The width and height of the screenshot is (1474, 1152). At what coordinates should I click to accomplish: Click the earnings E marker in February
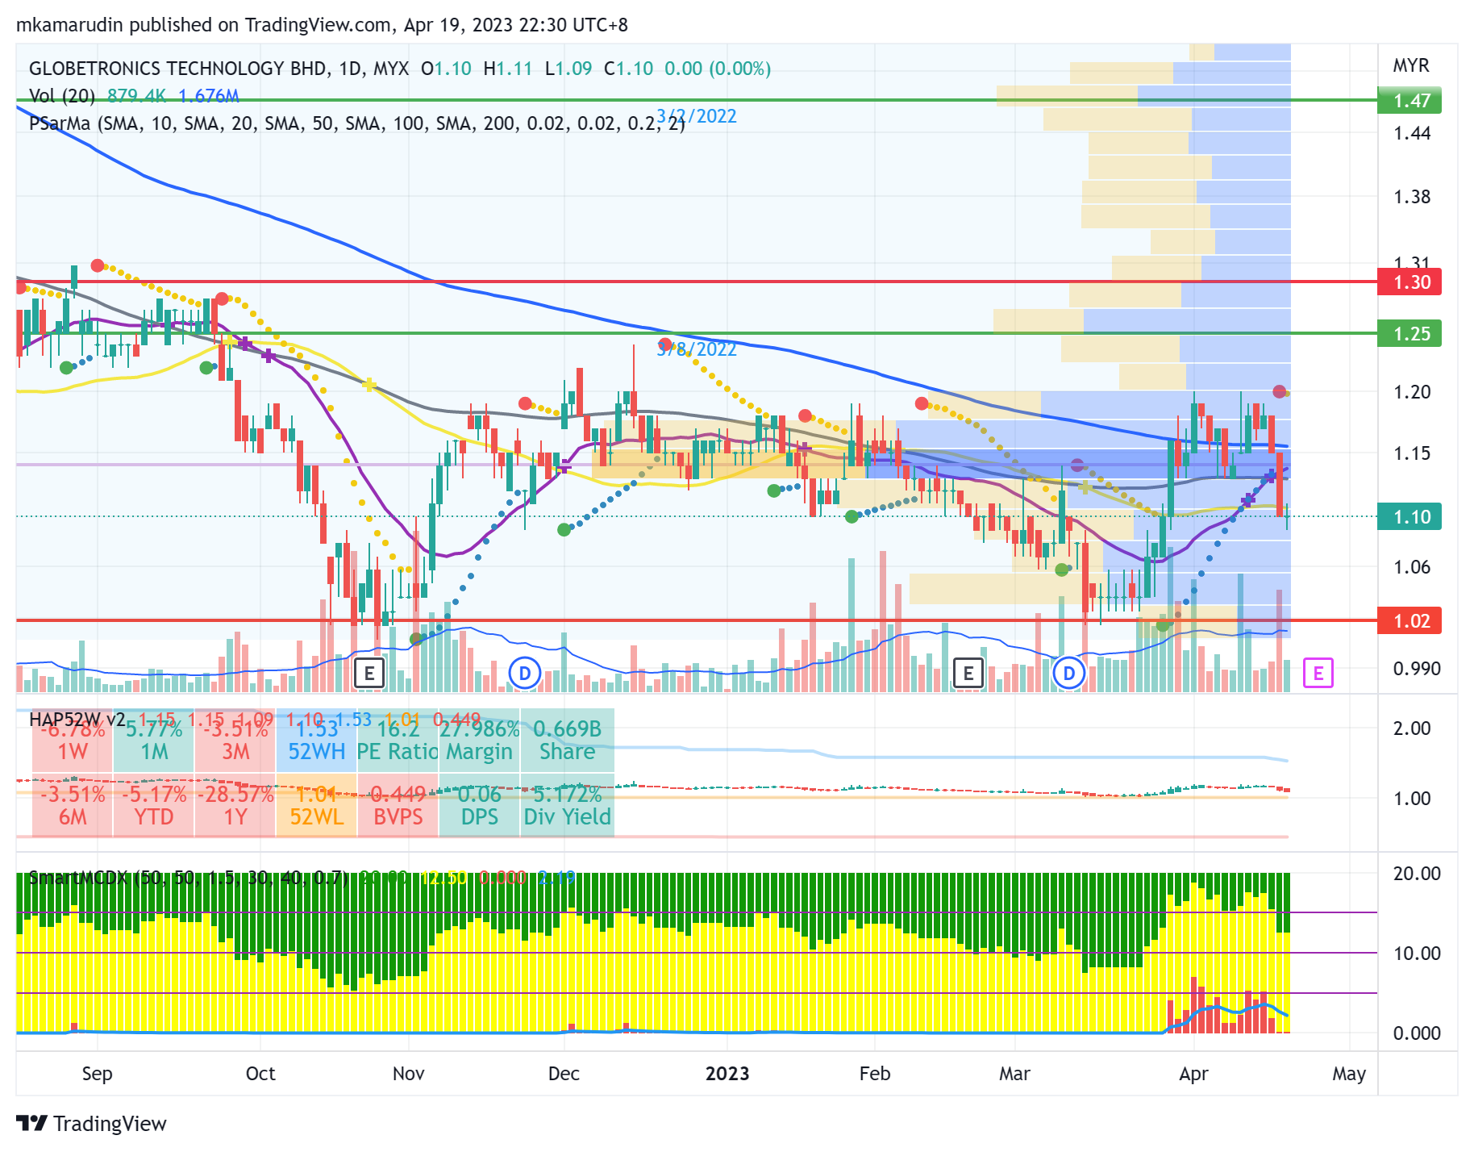(968, 673)
